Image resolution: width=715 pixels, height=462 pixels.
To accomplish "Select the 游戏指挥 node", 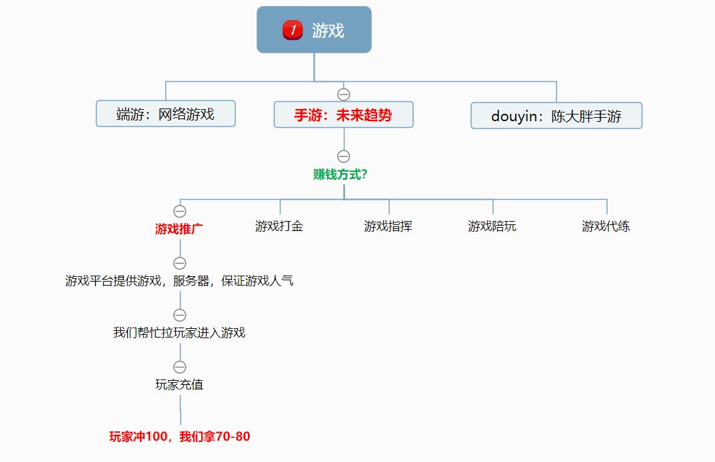I will click(387, 225).
